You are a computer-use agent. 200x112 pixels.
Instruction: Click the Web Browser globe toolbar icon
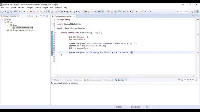click(119, 12)
